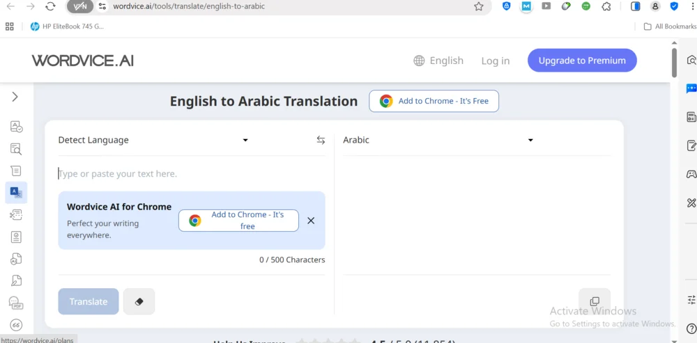Toggle the browser side panel
This screenshot has height=343, width=697.
pyautogui.click(x=635, y=6)
